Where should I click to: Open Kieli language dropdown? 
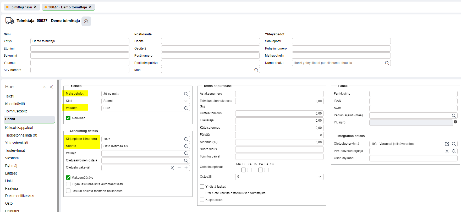click(x=145, y=101)
